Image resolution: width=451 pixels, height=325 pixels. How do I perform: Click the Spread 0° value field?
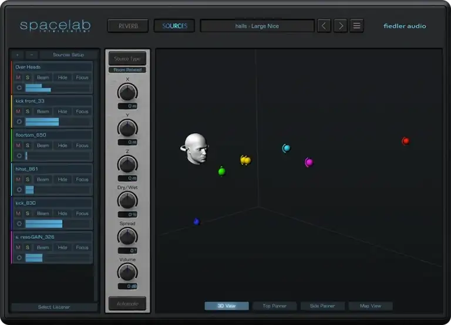point(127,250)
